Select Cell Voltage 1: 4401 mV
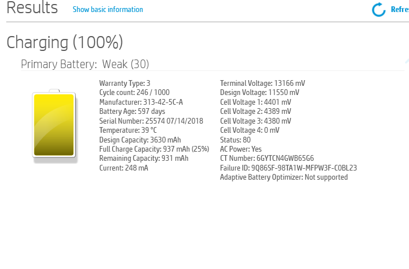 [x=255, y=102]
